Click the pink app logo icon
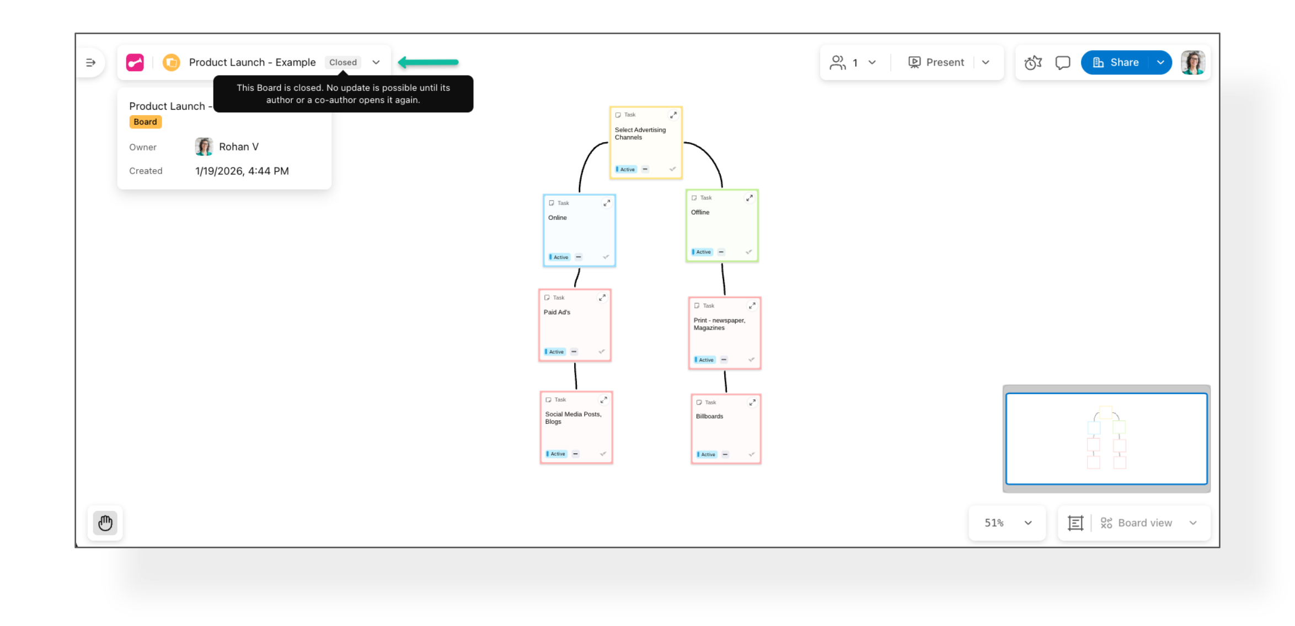The width and height of the screenshot is (1295, 626). 135,63
